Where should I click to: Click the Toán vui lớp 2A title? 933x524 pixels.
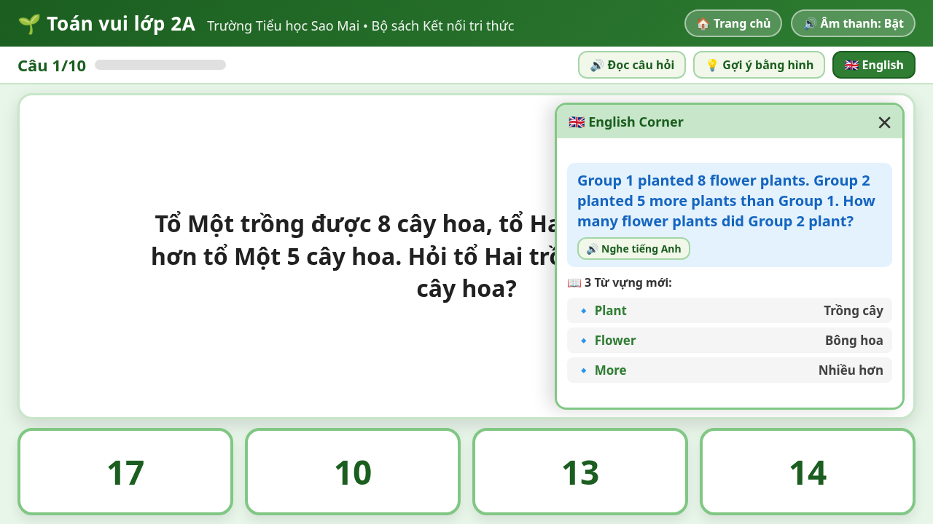coord(121,24)
